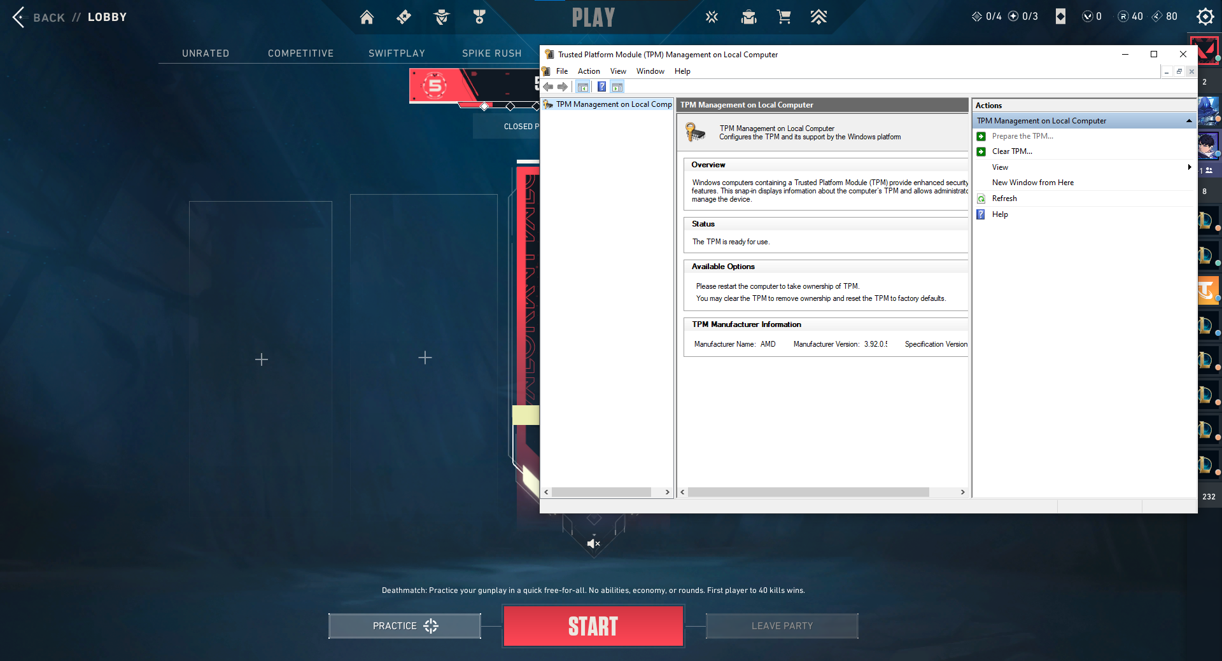Click the tree pane horizontal scrollbar
Viewport: 1222px width, 661px height.
point(601,492)
